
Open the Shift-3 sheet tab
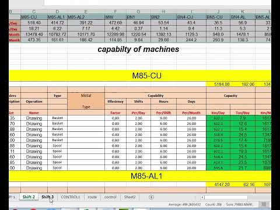tap(47, 197)
